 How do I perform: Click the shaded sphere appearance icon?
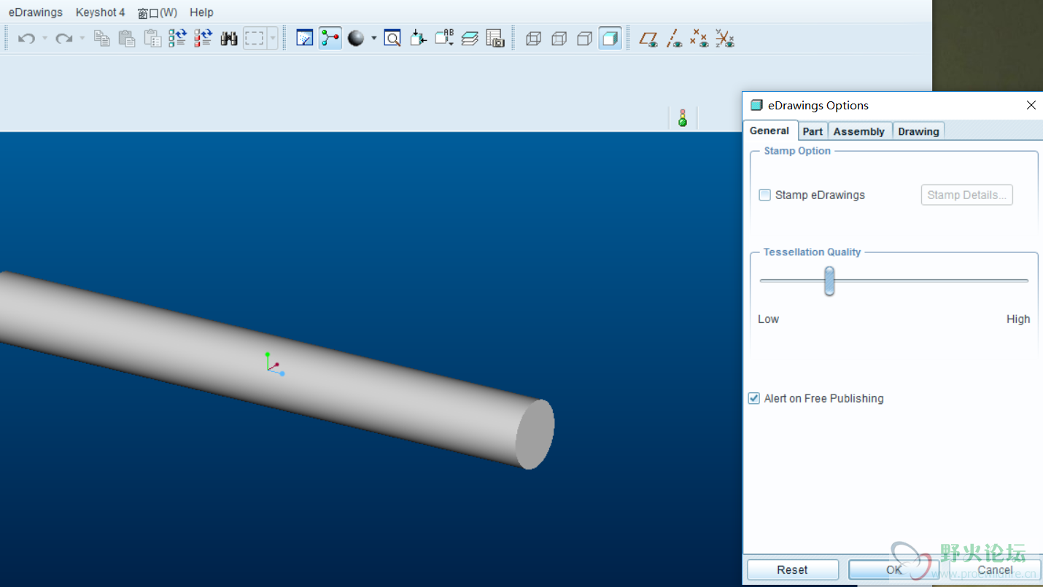(356, 38)
